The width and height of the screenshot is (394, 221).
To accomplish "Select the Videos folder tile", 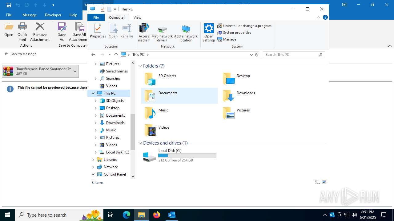I will 179,130.
